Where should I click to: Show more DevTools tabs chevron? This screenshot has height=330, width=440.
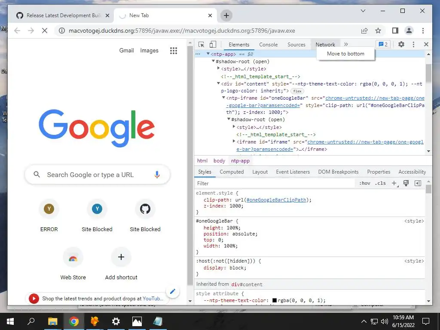click(346, 44)
